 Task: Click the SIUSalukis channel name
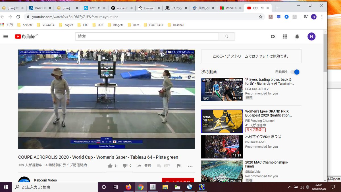[x=253, y=172]
